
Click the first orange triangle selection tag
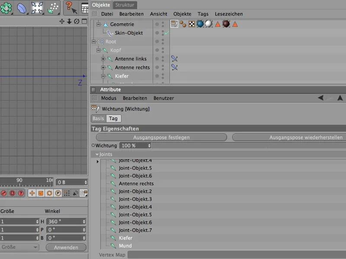click(x=218, y=24)
